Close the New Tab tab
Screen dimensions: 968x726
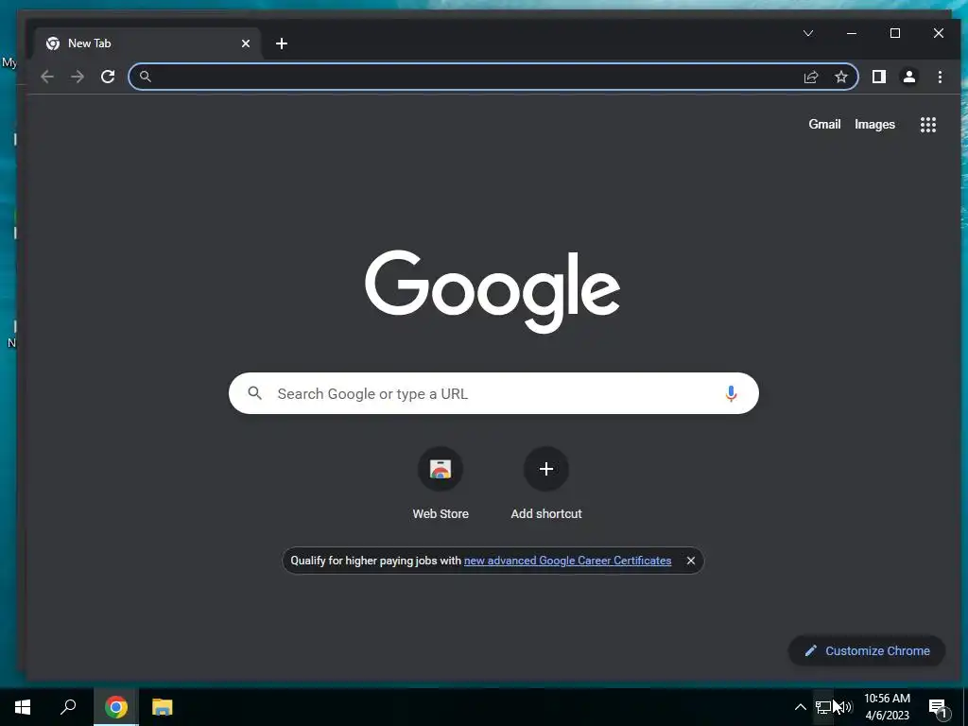click(246, 43)
